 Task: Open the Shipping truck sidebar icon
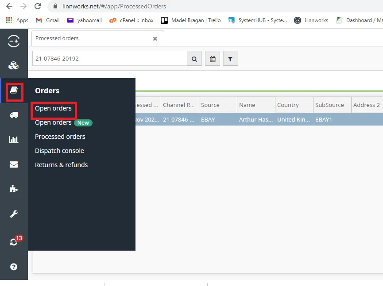click(x=14, y=115)
